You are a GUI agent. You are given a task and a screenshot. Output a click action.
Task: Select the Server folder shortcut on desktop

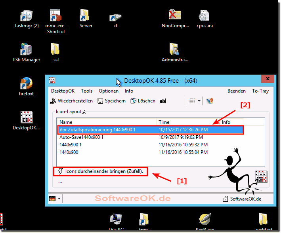pos(86,19)
